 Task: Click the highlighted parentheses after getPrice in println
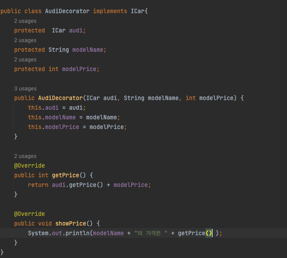[x=209, y=233]
